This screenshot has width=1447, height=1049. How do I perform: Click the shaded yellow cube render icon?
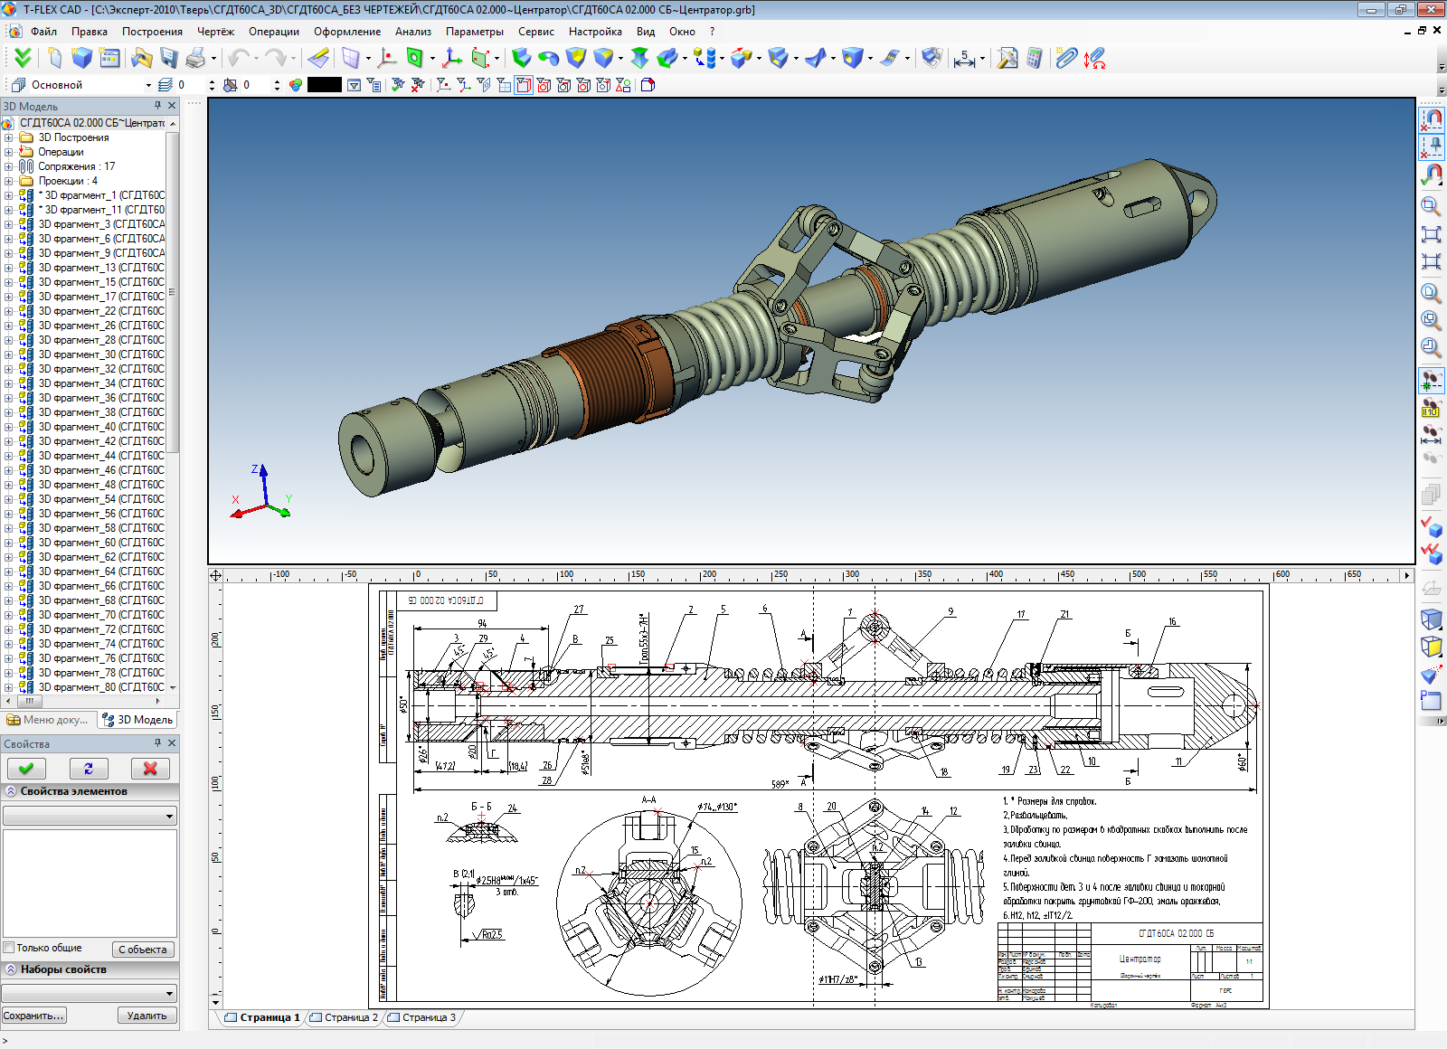point(1431,646)
